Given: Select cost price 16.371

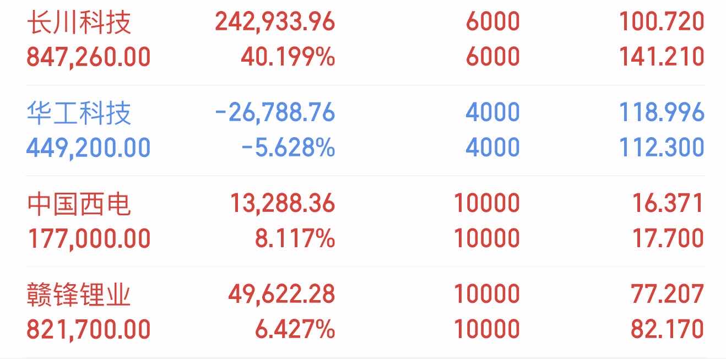Looking at the screenshot, I should click(668, 204).
